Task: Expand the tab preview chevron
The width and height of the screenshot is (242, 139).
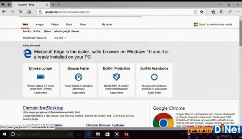Action: tap(59, 4)
